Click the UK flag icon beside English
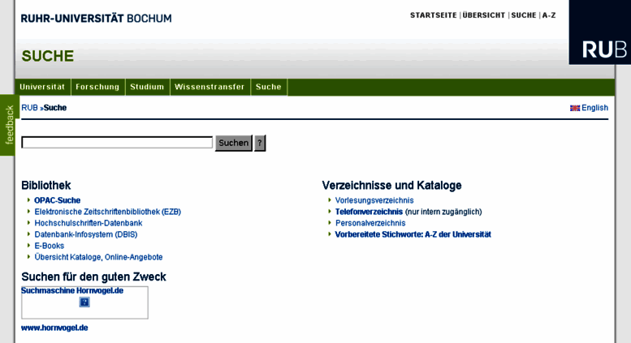 pos(575,108)
